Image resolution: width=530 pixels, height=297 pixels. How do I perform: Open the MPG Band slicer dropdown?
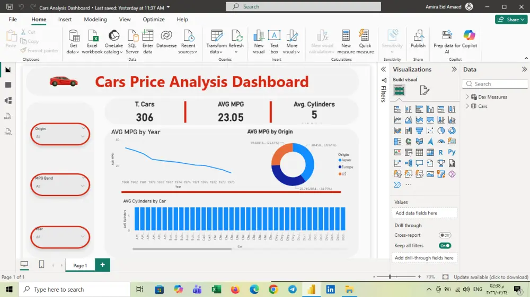click(x=83, y=186)
